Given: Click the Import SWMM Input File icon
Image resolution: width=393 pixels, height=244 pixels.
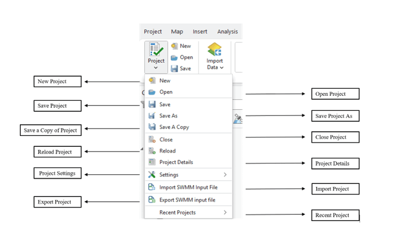Looking at the screenshot, I should click(x=152, y=187).
